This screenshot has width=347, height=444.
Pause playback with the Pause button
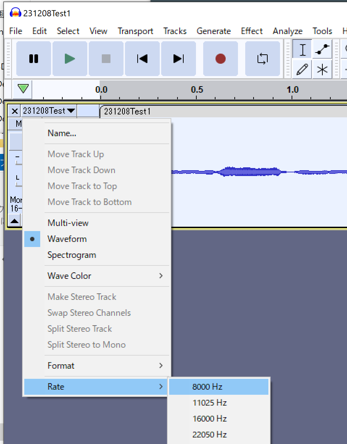pyautogui.click(x=34, y=59)
